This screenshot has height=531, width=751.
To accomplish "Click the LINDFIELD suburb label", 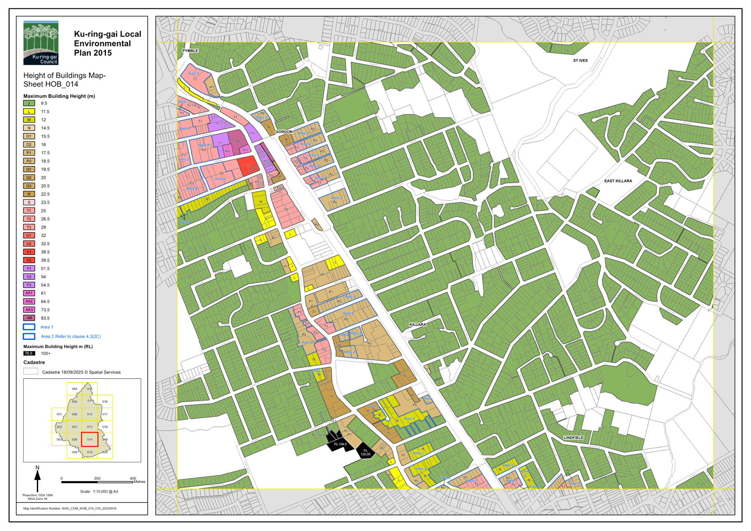I will click(x=573, y=438).
